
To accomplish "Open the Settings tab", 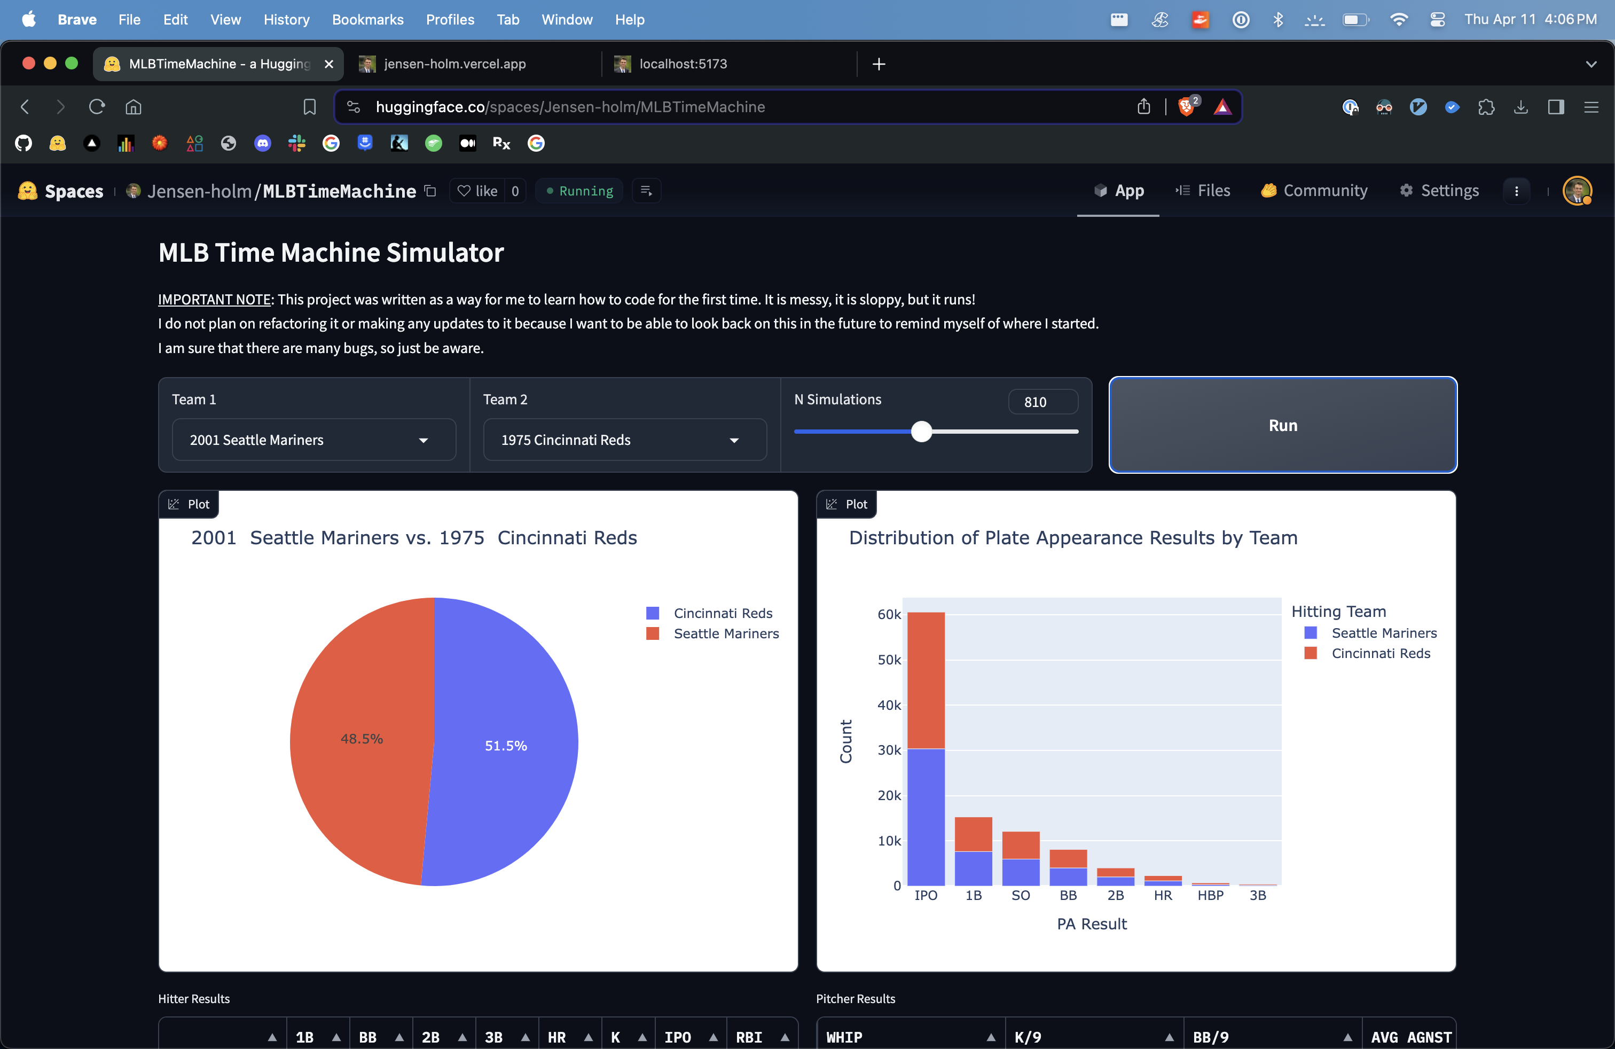I will click(x=1439, y=191).
